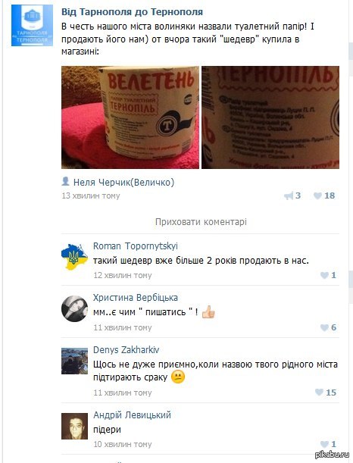Click the 13 хвилин тому post timestamp
The image size is (353, 463).
click(91, 196)
